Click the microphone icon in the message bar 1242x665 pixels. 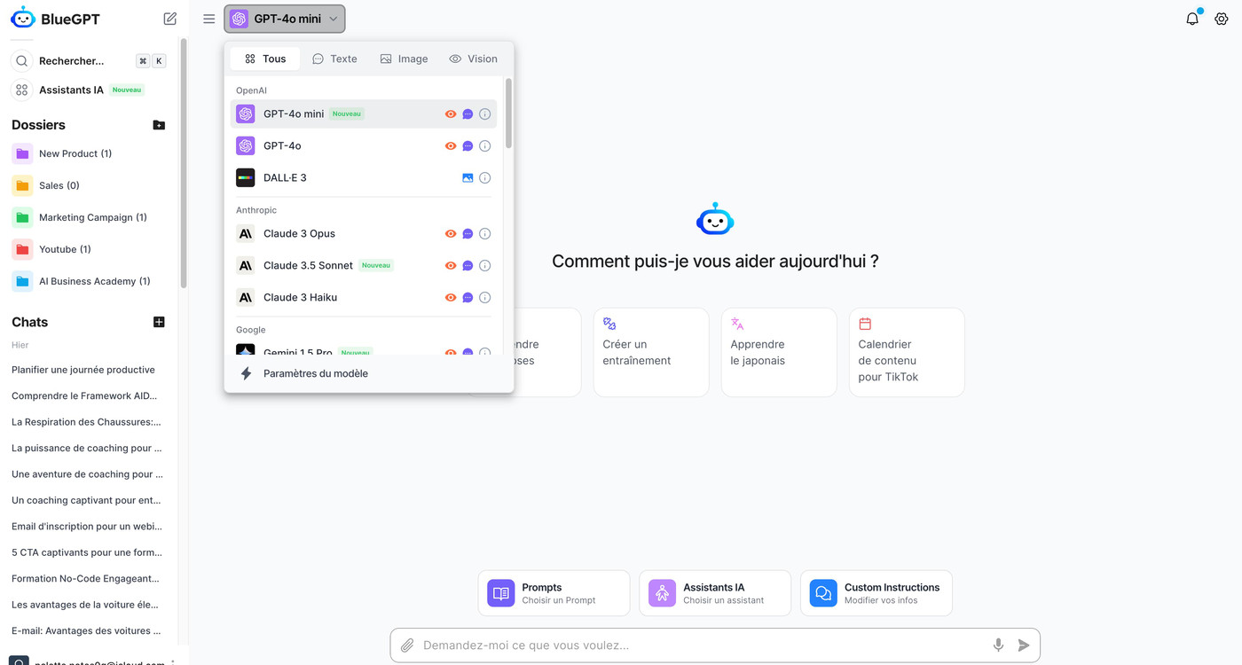(998, 645)
